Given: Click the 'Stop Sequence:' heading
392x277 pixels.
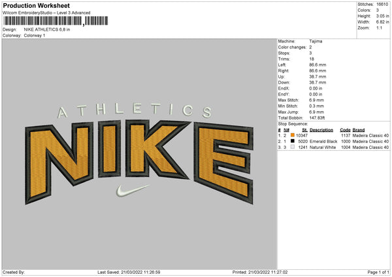Looking at the screenshot, I should point(293,124).
